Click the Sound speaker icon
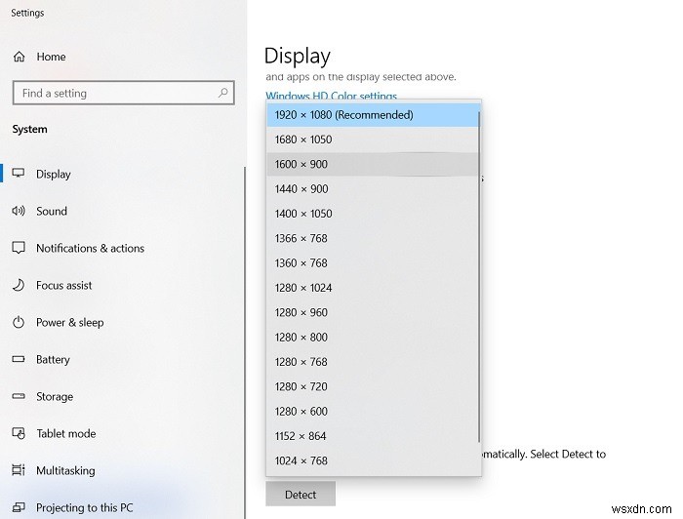This screenshot has width=683, height=519. pyautogui.click(x=19, y=211)
